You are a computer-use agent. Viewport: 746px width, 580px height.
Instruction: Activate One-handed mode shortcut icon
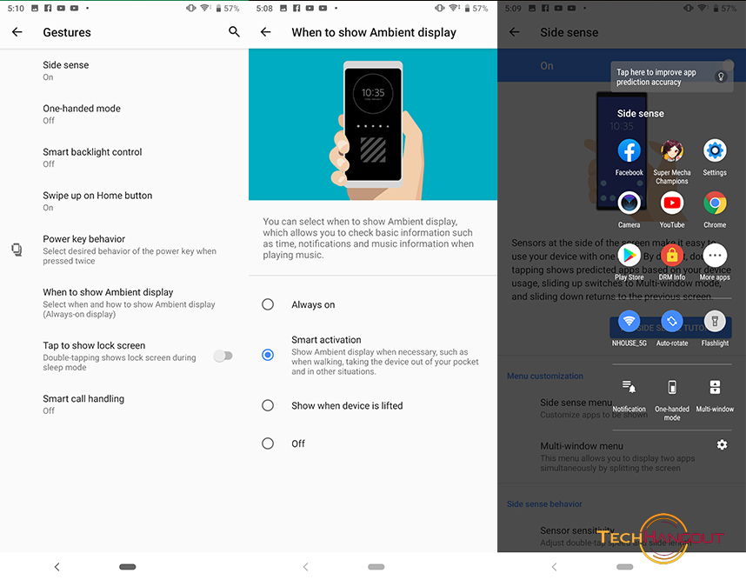[x=672, y=387]
